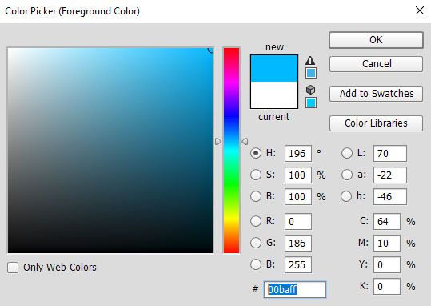The height and width of the screenshot is (306, 431).
Task: Click the b value field showing -46
Action: (390, 196)
